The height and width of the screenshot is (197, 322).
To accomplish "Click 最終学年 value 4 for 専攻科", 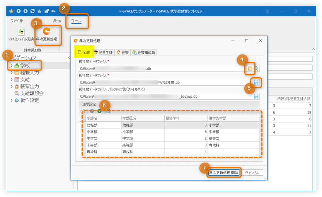I will [x=186, y=152].
